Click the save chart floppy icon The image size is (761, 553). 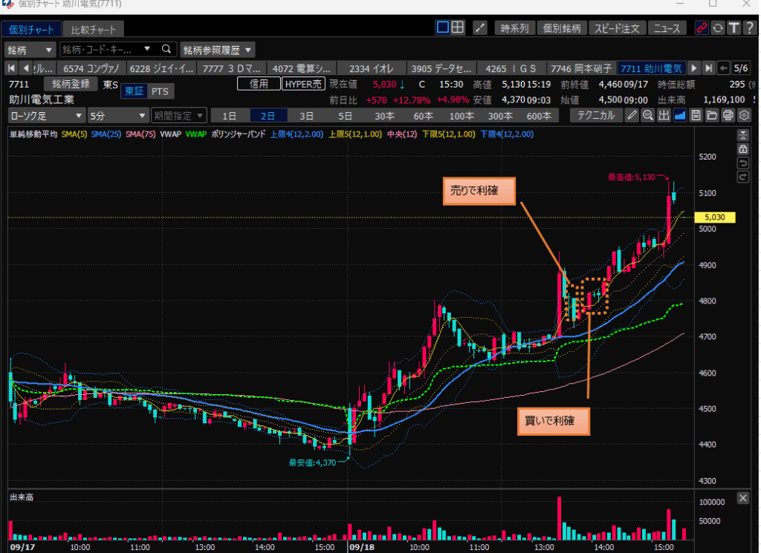[696, 115]
